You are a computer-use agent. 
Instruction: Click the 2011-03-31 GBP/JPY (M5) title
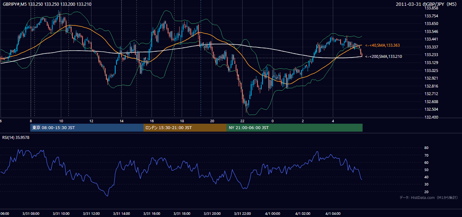tap(427, 4)
